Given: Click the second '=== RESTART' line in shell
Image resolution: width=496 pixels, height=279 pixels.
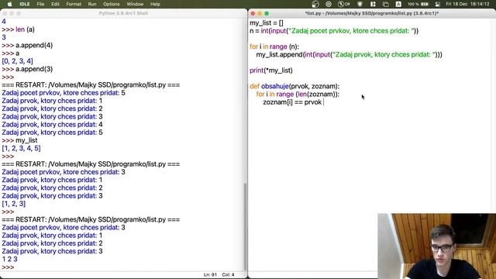Looking at the screenshot, I should [91, 164].
